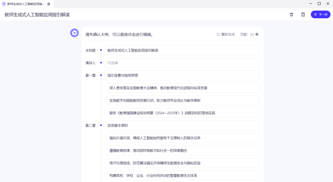Click the bullet marker next to 演讲人
This screenshot has height=182, width=333.
[x=101, y=63]
